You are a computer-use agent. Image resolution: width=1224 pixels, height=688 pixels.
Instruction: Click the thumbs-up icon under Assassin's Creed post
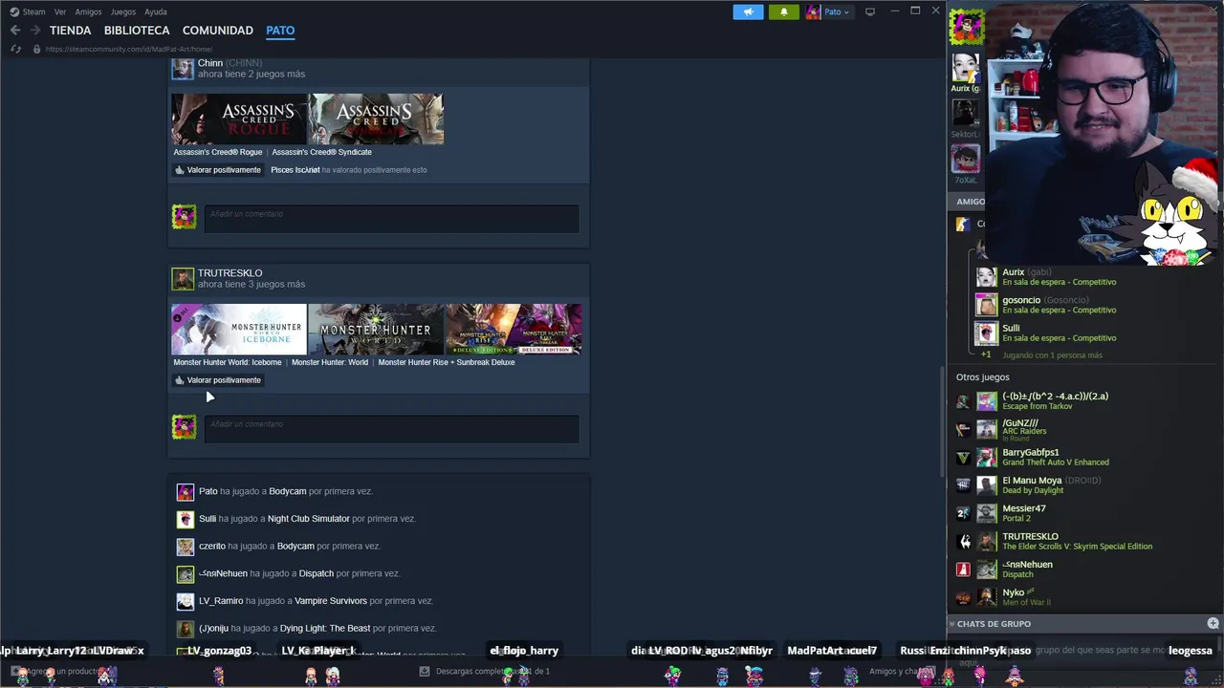click(x=179, y=170)
